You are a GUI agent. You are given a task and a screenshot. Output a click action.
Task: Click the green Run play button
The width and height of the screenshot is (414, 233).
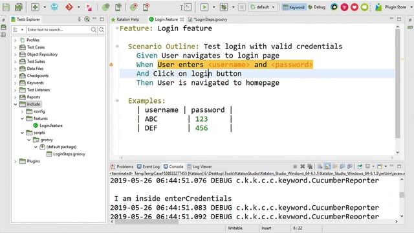pos(204,7)
